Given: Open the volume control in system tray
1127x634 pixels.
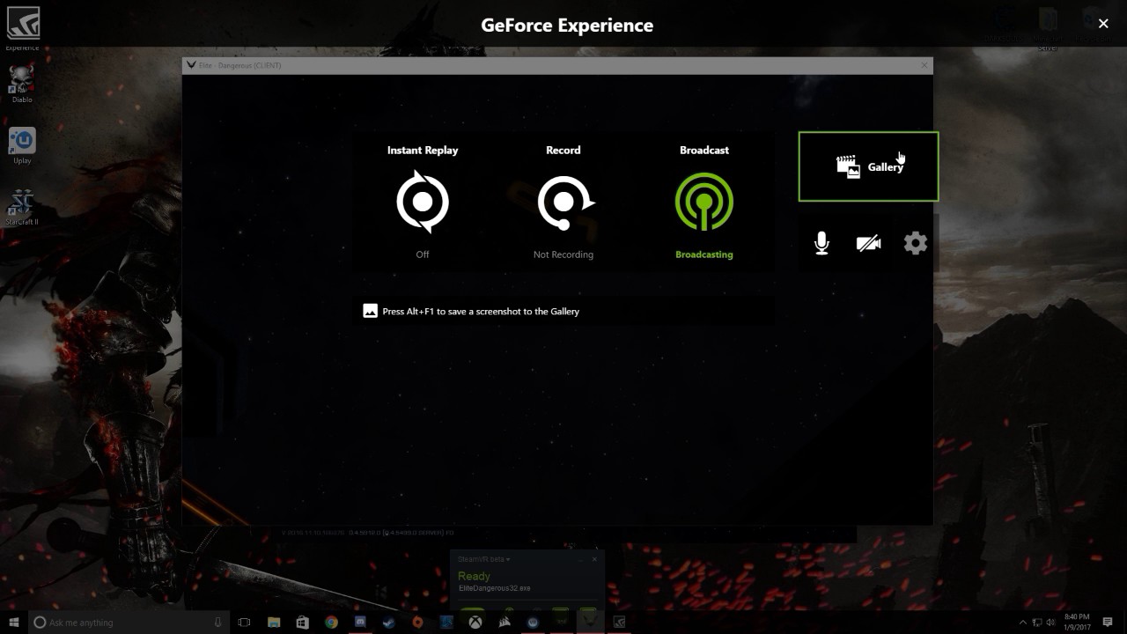Looking at the screenshot, I should click(1051, 623).
